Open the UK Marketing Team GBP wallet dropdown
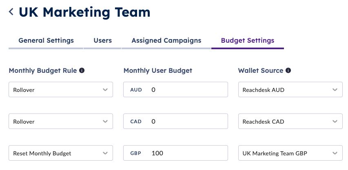Viewport: 348px width, 170px height. click(x=290, y=153)
